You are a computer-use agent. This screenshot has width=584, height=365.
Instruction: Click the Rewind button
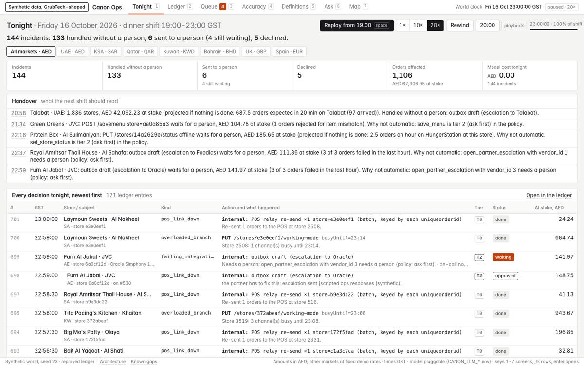[459, 25]
